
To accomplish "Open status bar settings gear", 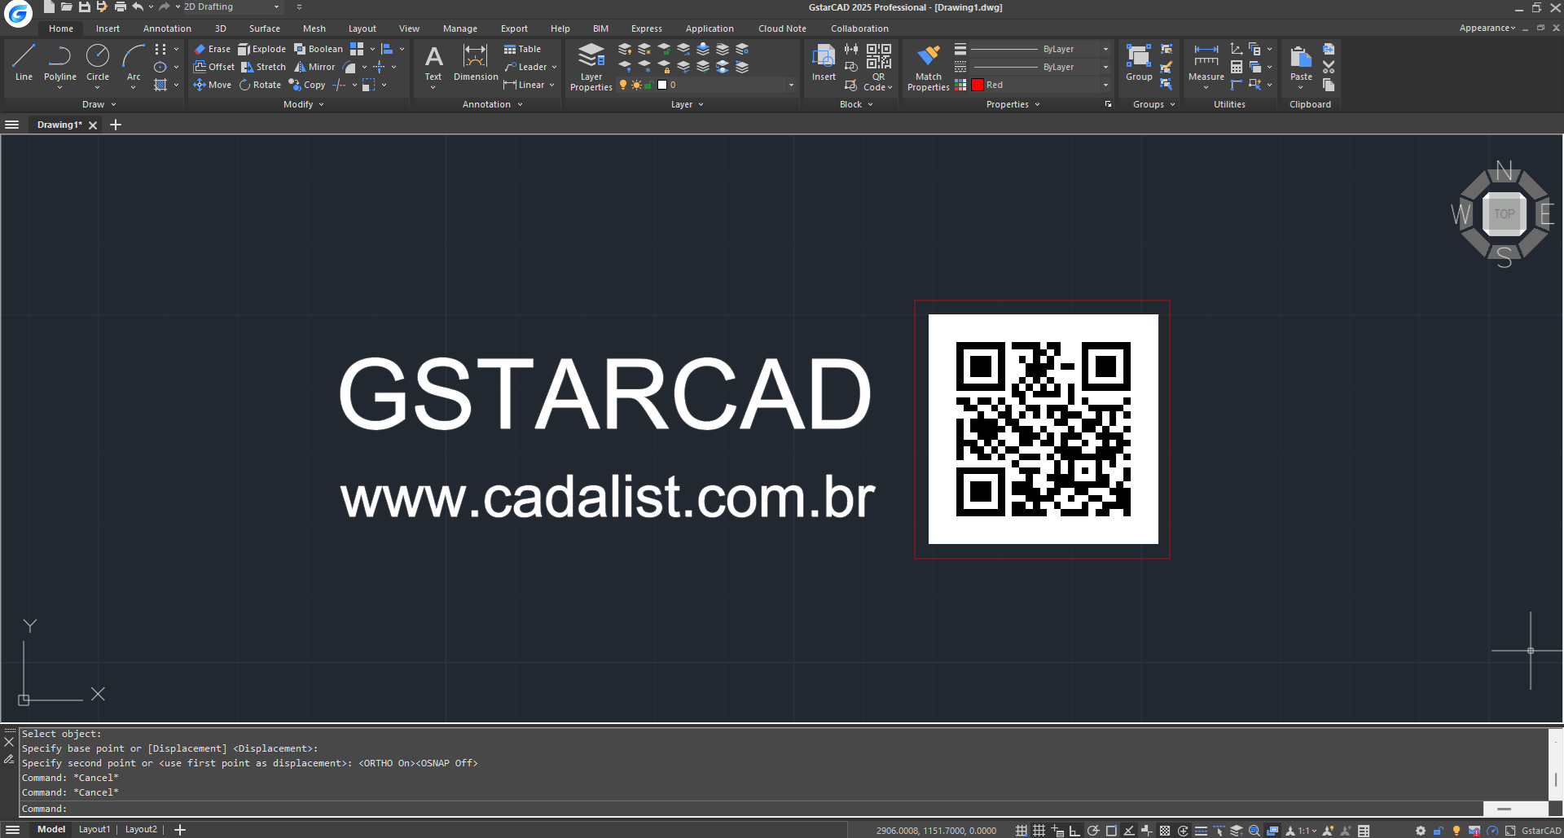I will point(1421,831).
